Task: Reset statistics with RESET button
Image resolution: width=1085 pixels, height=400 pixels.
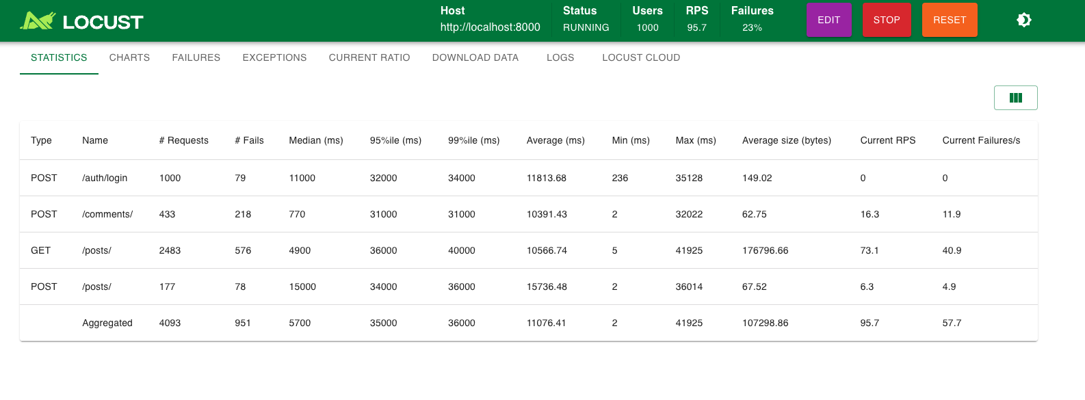Action: point(949,20)
